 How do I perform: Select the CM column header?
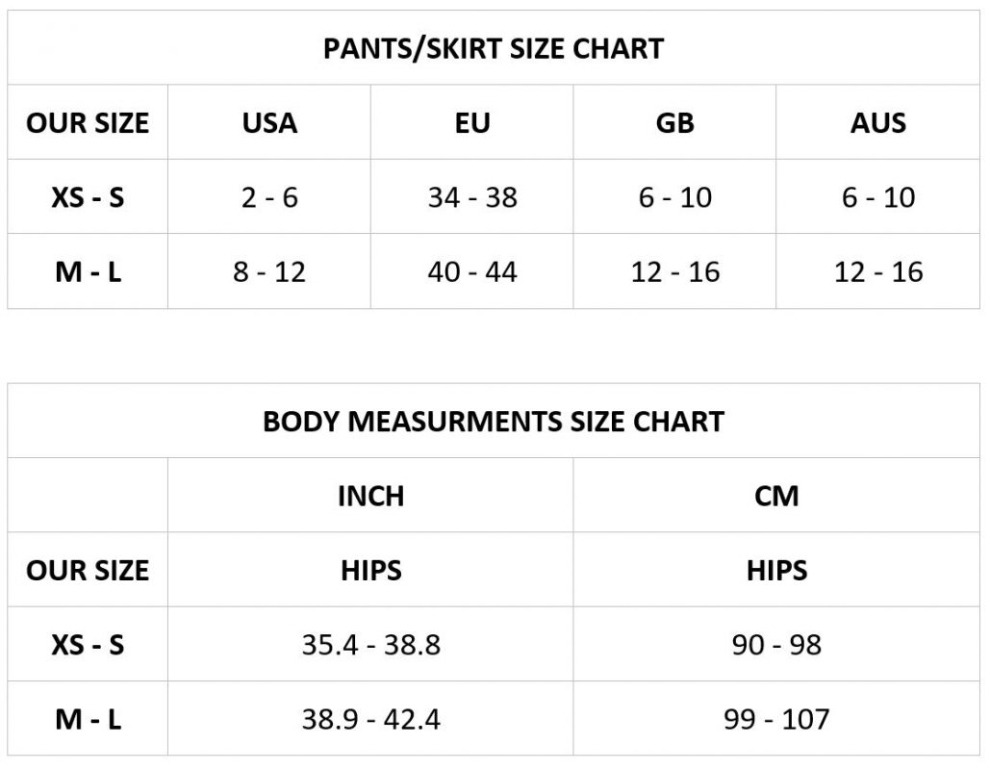(776, 496)
